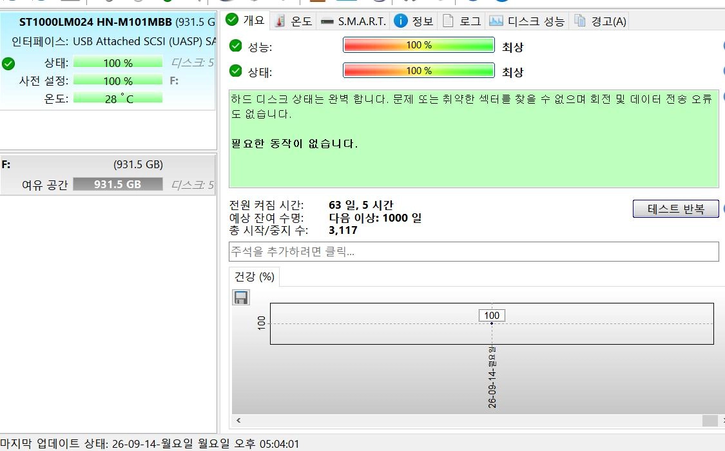725x451 pixels.
Task: Click the 100 data point label on graph
Action: 492,315
